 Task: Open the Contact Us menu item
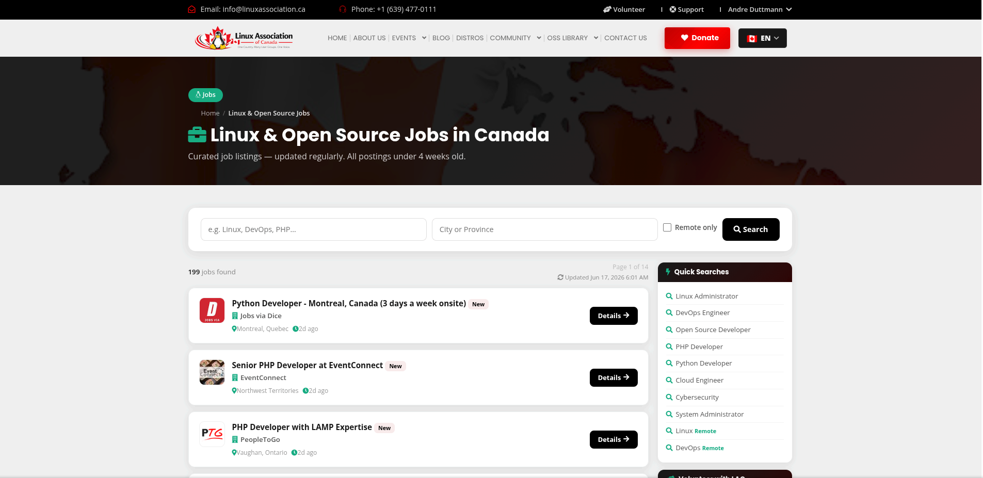[x=625, y=38]
